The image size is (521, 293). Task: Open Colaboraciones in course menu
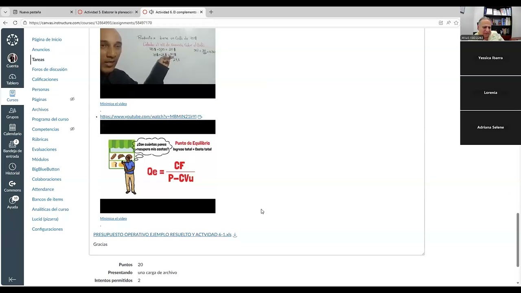pos(47,179)
